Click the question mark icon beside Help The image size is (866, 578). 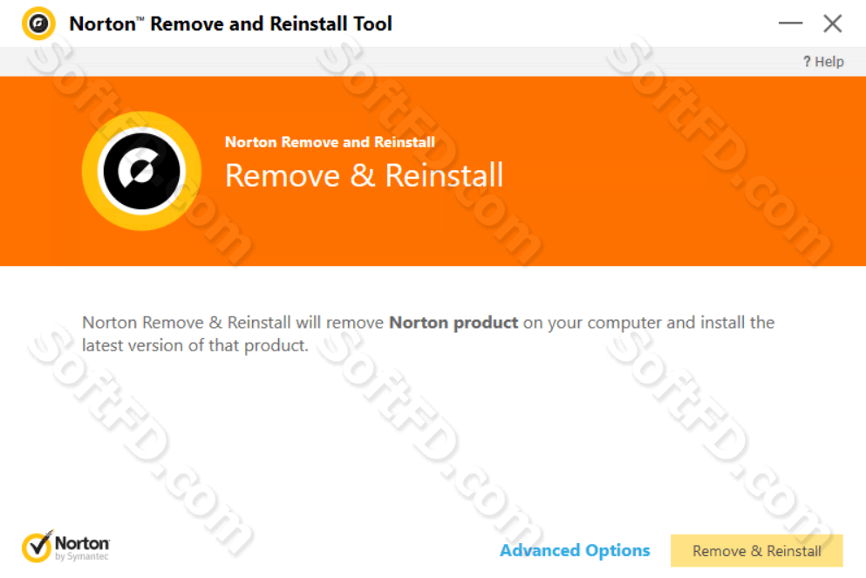[807, 61]
